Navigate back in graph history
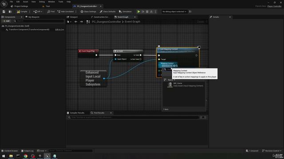Viewport: 284px width, 159px height. click(76, 22)
